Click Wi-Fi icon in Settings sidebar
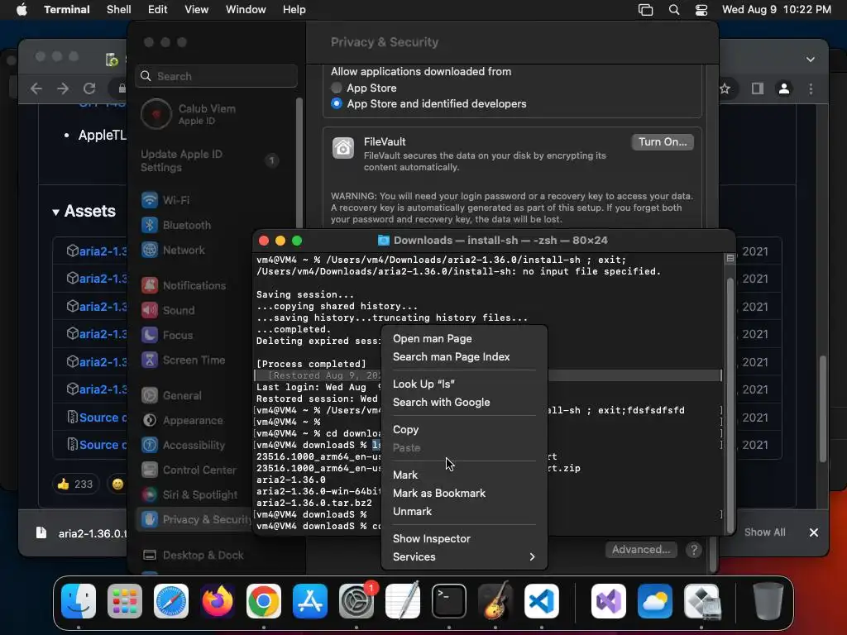Image resolution: width=847 pixels, height=635 pixels. (150, 200)
